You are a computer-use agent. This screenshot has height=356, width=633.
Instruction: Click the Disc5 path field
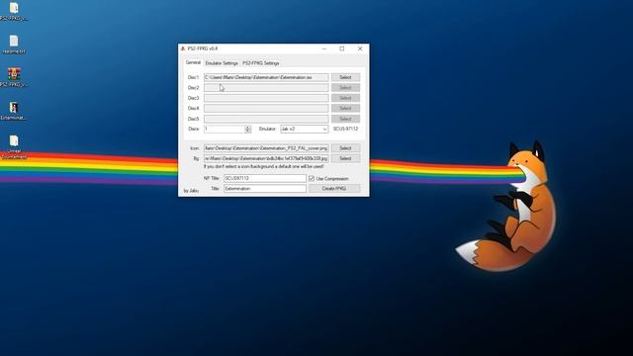pos(266,119)
